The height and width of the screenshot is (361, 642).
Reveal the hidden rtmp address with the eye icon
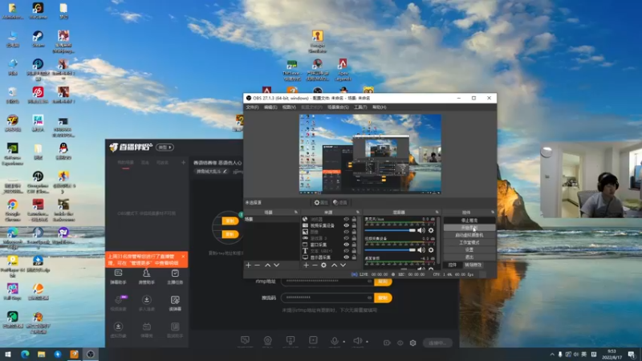(369, 282)
